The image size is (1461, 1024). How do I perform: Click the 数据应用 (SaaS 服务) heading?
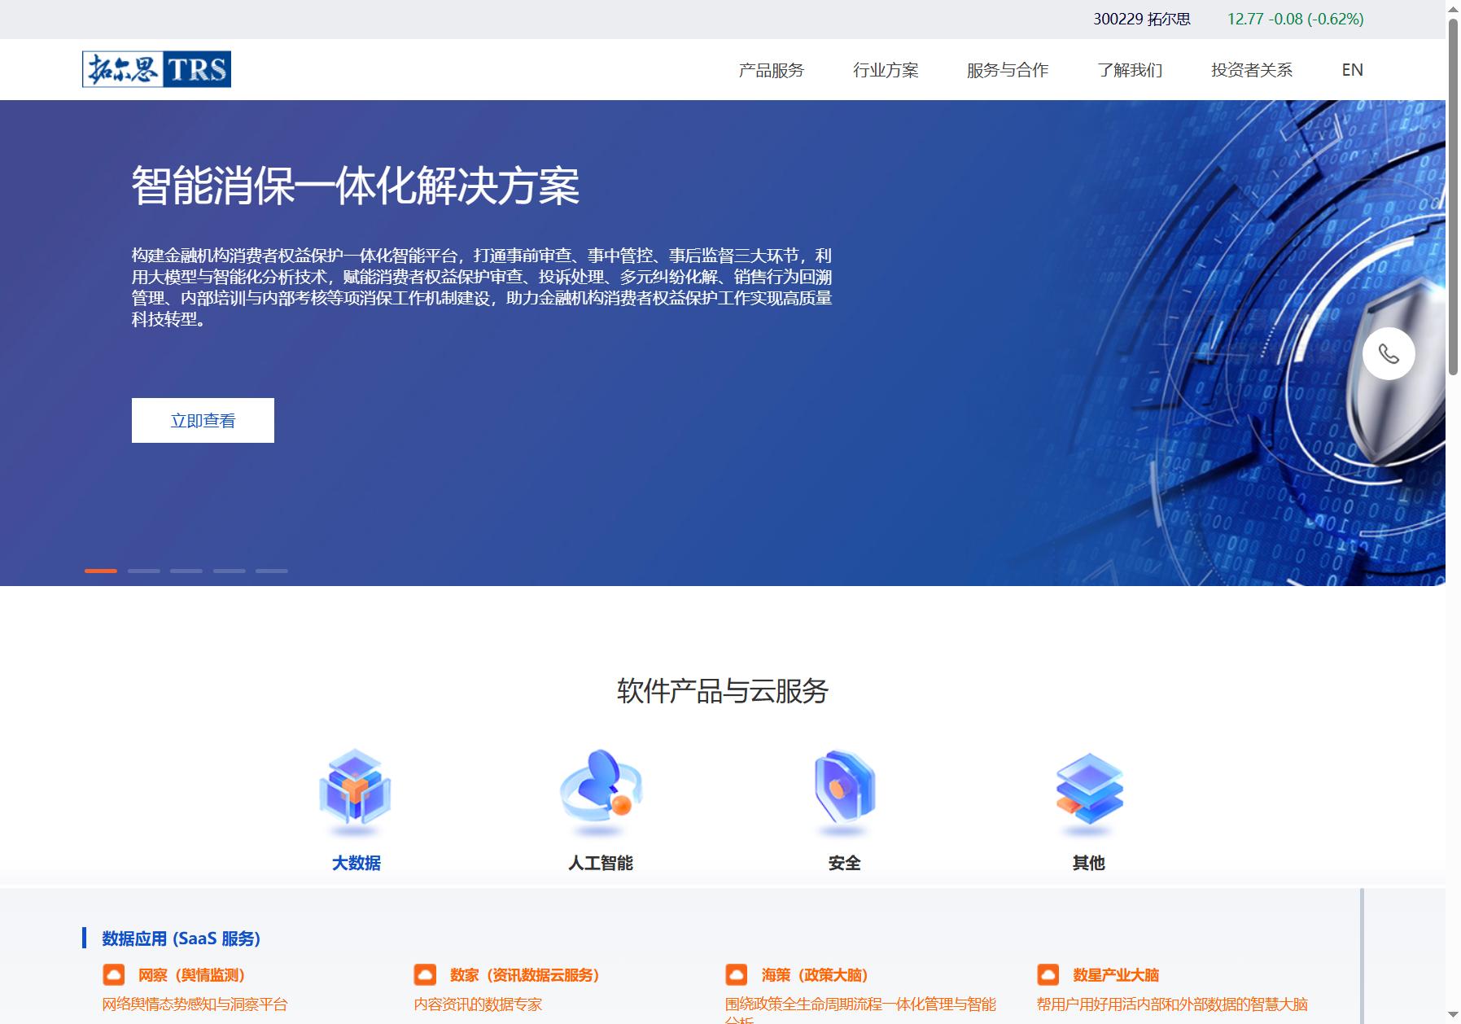click(x=181, y=939)
